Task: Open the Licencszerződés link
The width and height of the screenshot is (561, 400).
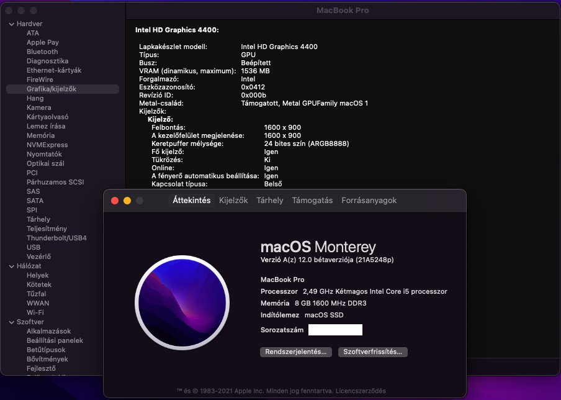Action: 361,391
